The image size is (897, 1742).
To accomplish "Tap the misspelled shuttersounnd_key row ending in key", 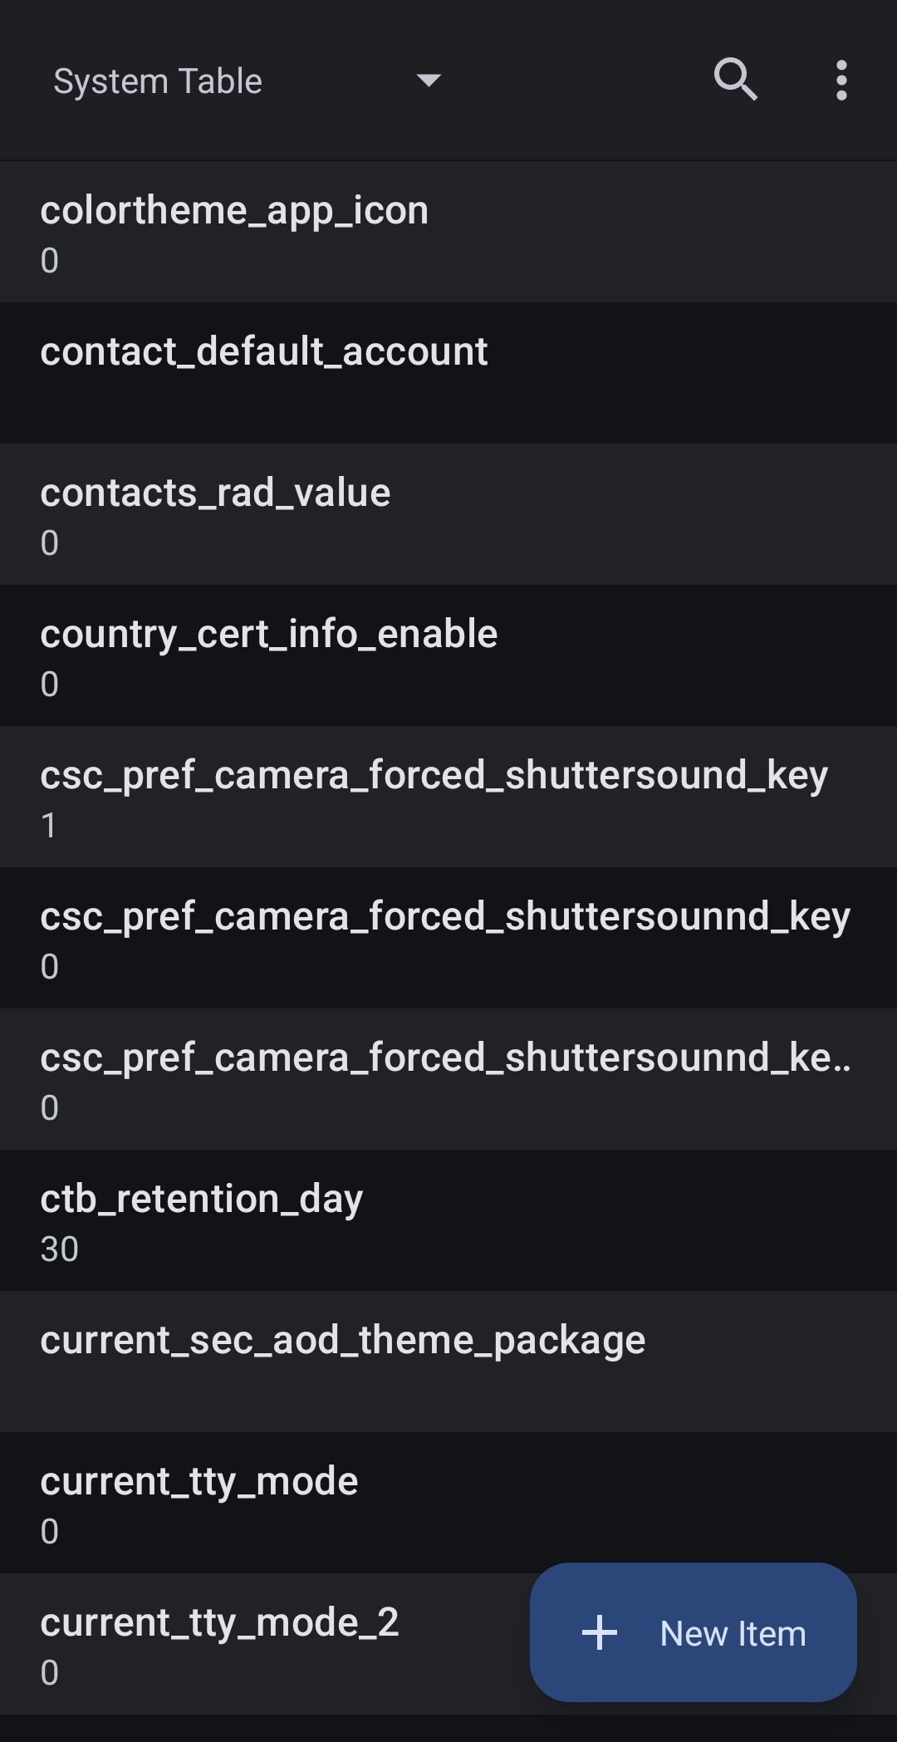I will click(x=445, y=917).
